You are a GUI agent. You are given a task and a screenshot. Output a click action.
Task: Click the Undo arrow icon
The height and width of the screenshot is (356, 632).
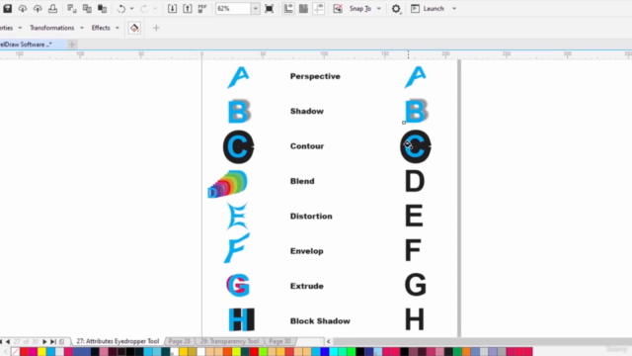point(120,9)
